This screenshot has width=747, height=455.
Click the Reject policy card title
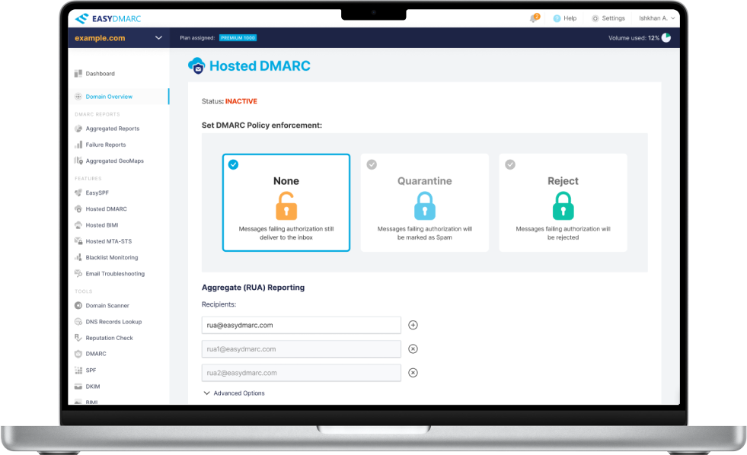(x=563, y=181)
